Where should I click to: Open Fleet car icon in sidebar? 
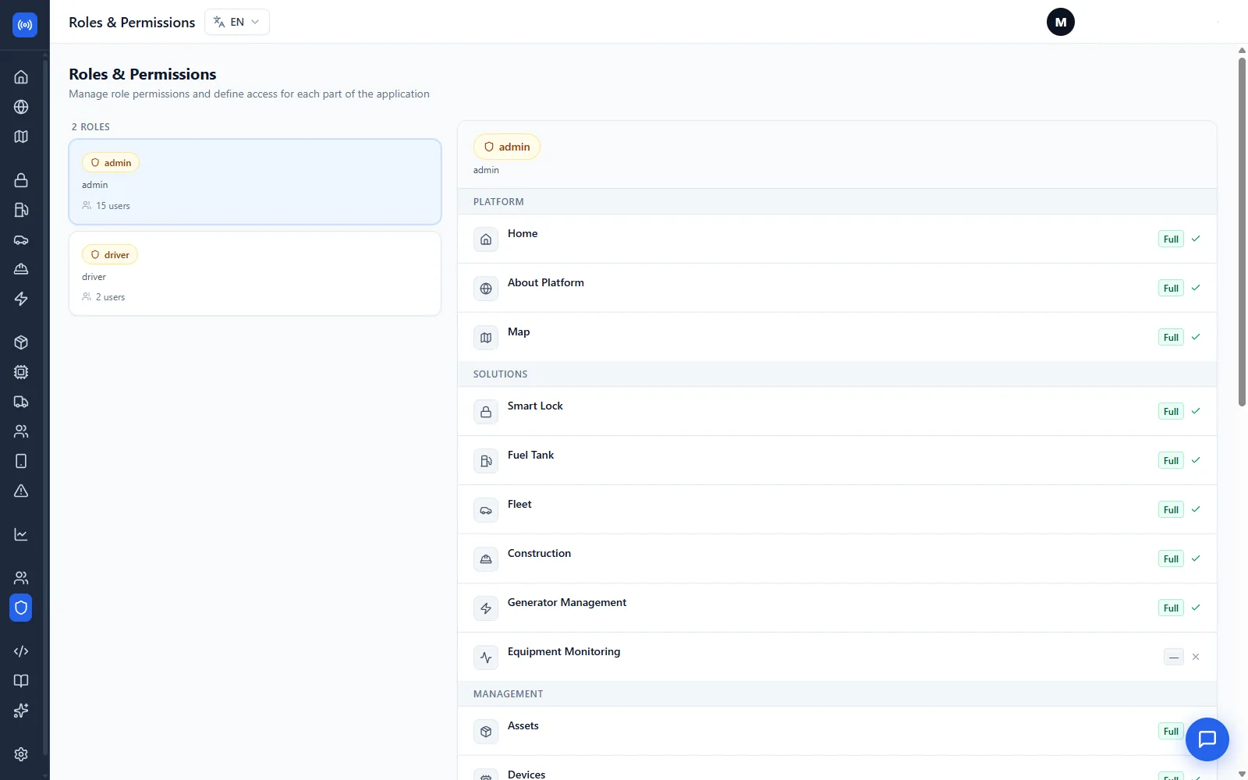pyautogui.click(x=21, y=239)
